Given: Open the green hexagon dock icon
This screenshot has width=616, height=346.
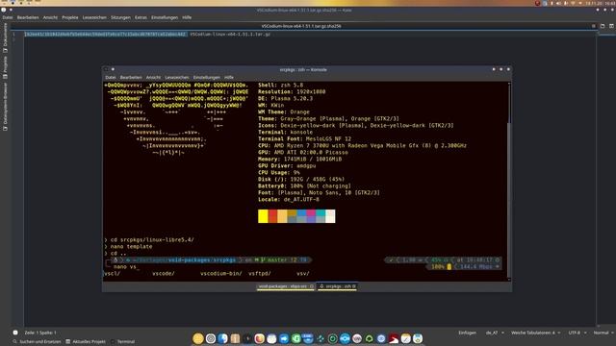Looking at the screenshot, I should coord(369,338).
